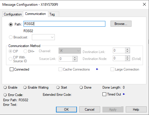Decrease the Destination Link value
The image size is (149, 115).
click(127, 52)
